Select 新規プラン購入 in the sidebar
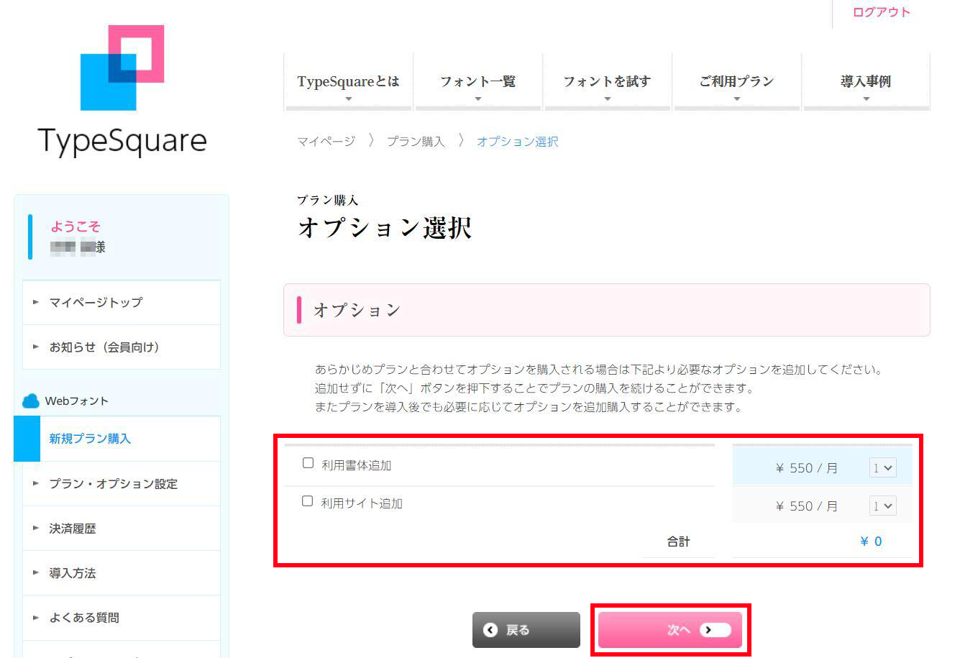 pos(88,439)
